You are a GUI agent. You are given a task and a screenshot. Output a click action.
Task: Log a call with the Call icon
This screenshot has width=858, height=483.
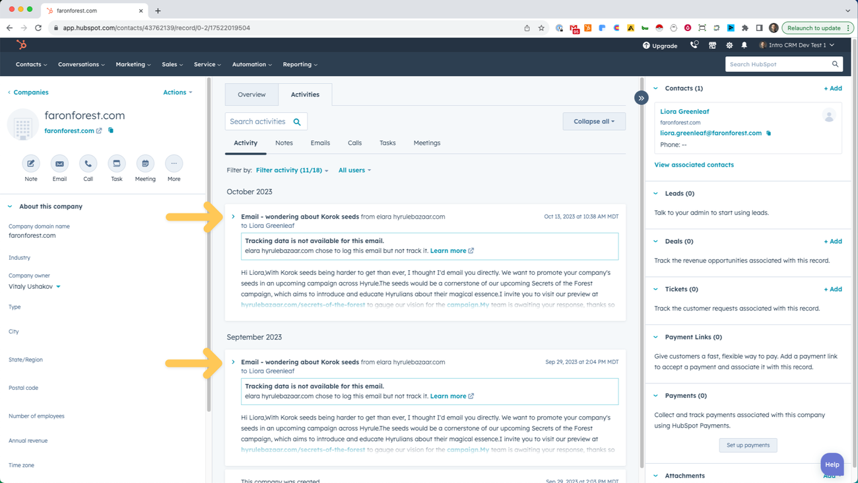88,164
